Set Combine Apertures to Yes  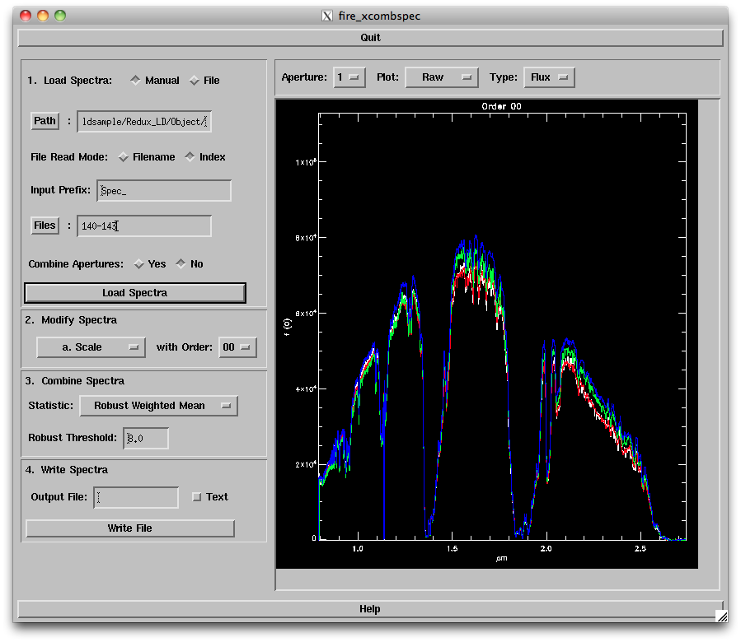[150, 264]
